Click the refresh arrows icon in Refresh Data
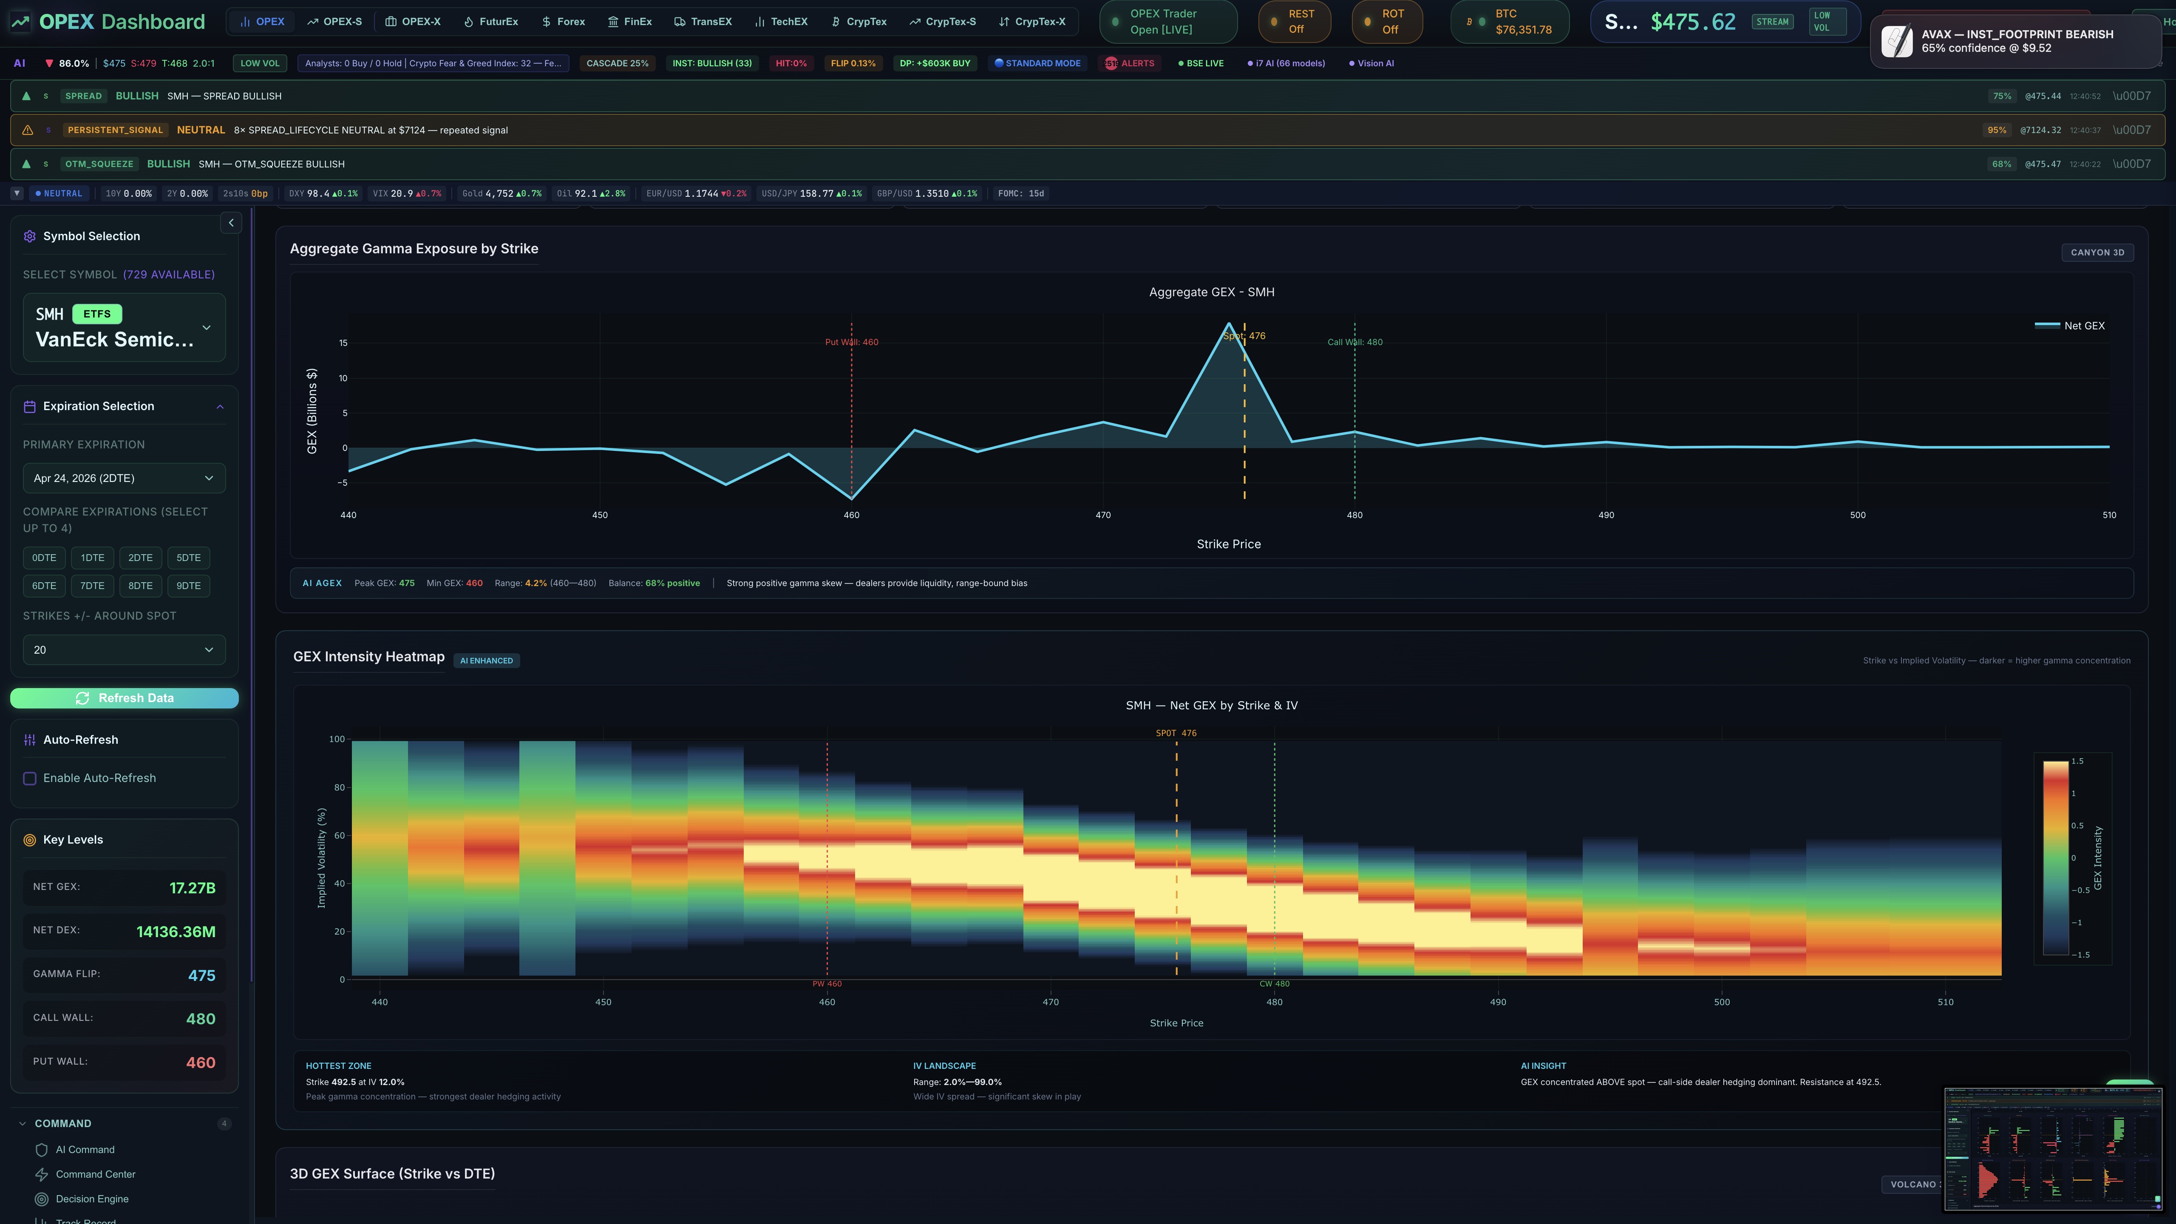The width and height of the screenshot is (2176, 1224). [x=82, y=699]
